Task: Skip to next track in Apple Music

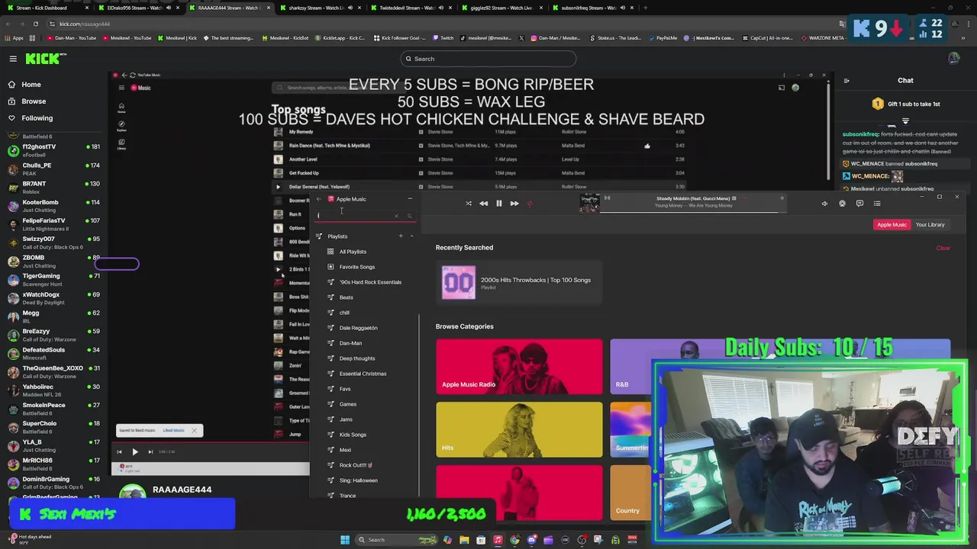Action: (x=514, y=204)
